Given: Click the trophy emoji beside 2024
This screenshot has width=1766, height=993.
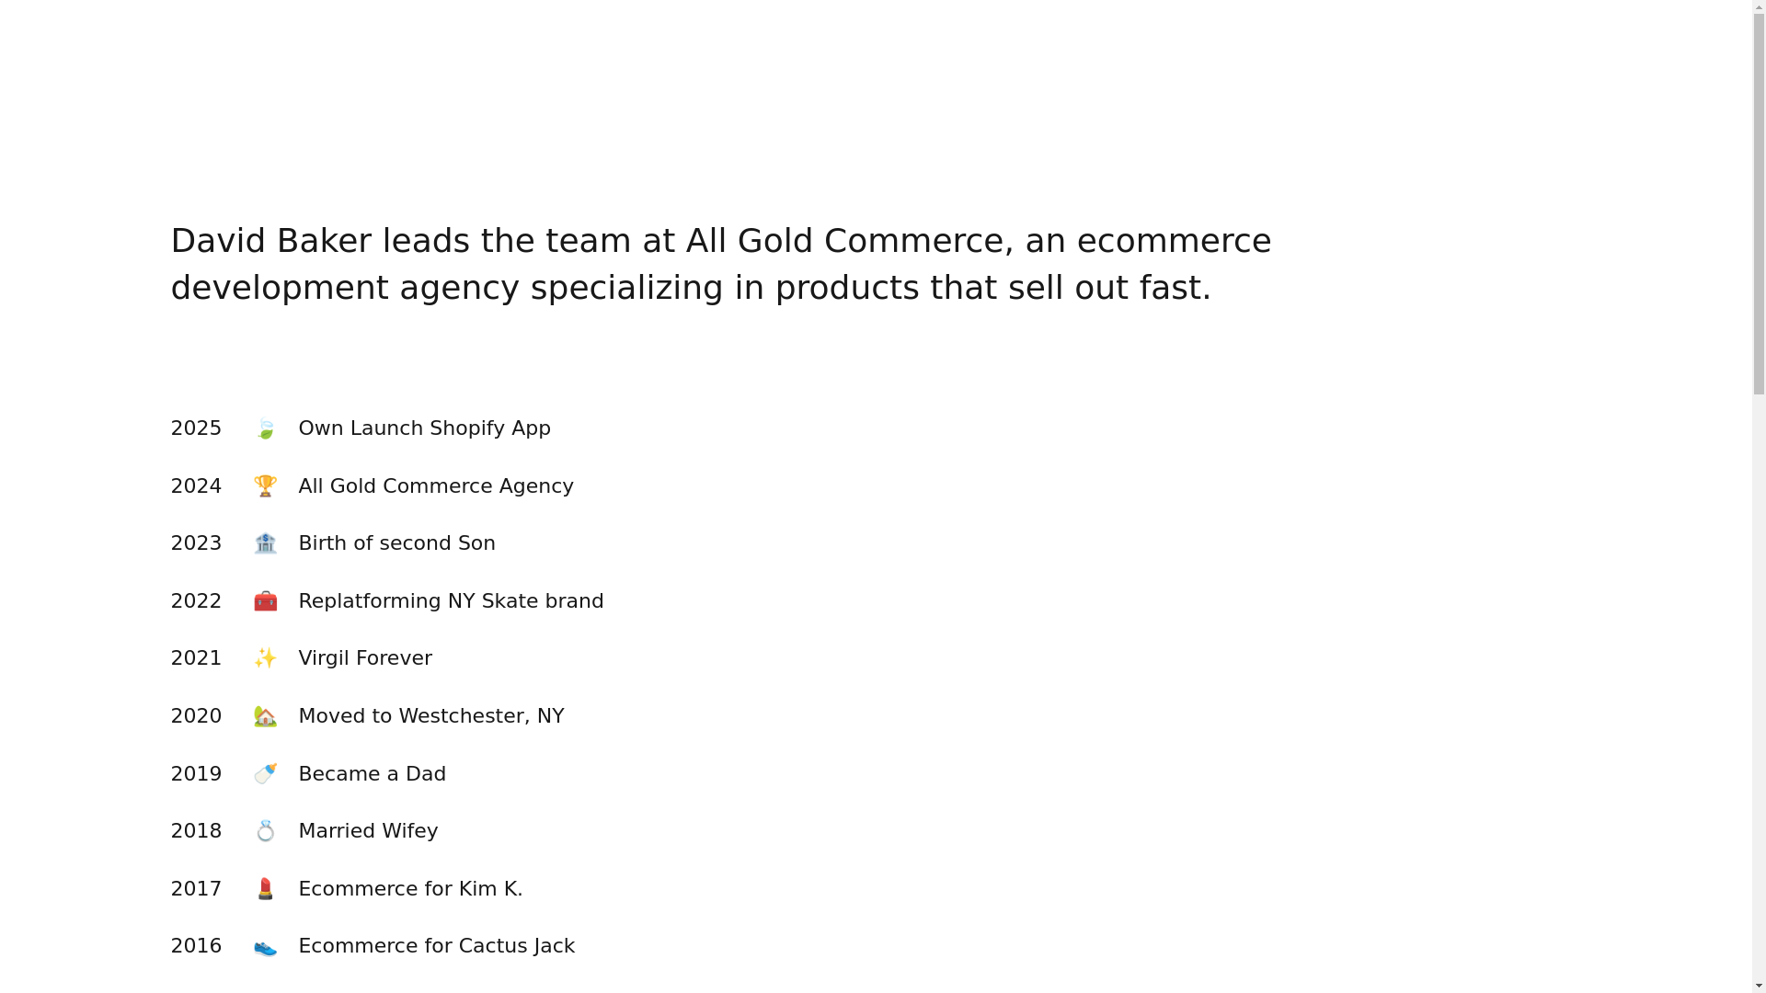Looking at the screenshot, I should 265,486.
